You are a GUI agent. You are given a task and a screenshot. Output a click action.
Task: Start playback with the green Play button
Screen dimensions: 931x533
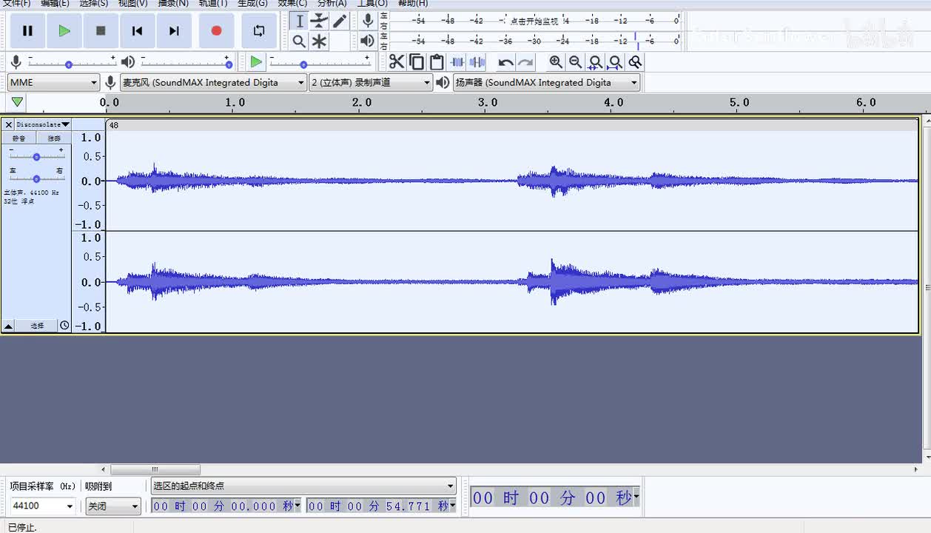64,31
